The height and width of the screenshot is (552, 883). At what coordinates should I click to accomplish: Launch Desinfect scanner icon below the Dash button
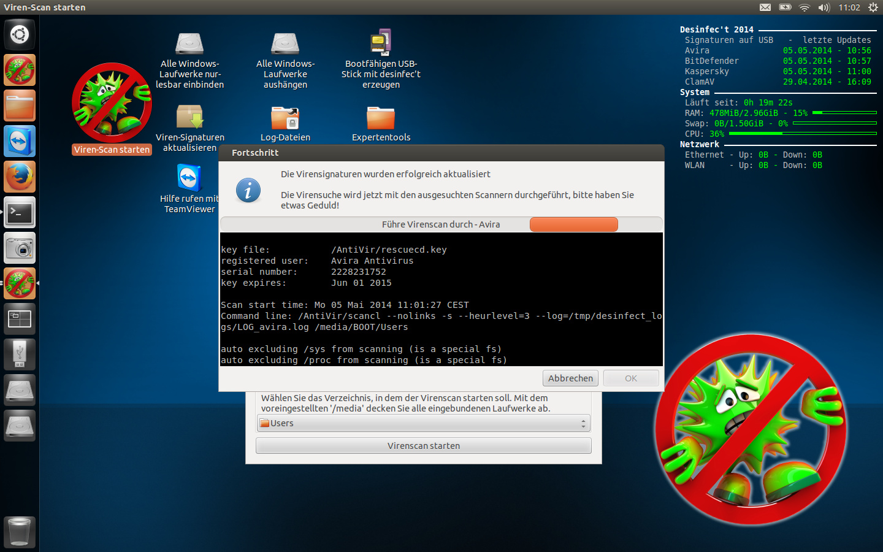[20, 70]
